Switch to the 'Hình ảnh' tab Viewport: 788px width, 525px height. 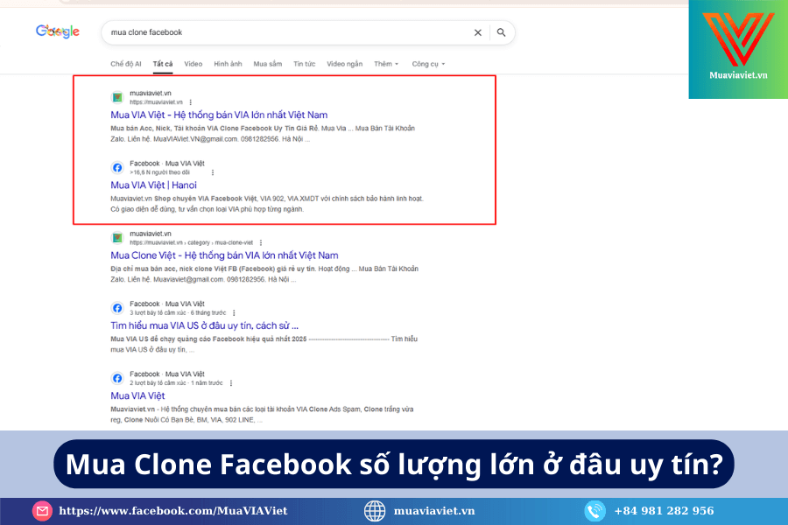[228, 64]
